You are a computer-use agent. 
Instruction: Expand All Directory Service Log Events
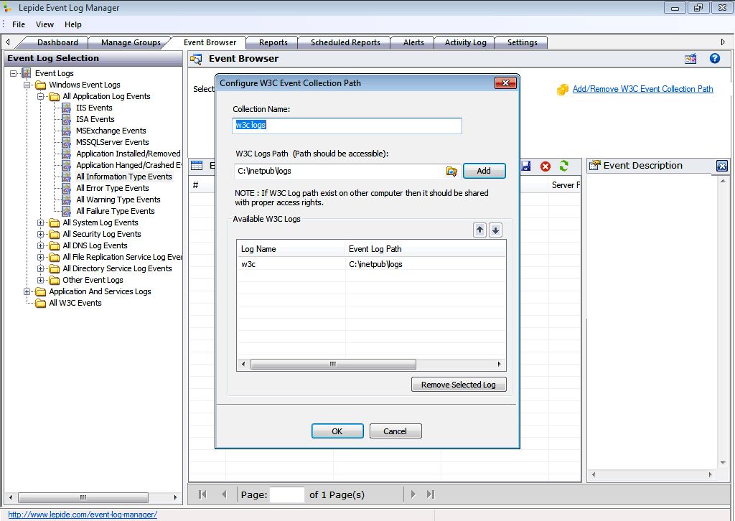pyautogui.click(x=41, y=269)
